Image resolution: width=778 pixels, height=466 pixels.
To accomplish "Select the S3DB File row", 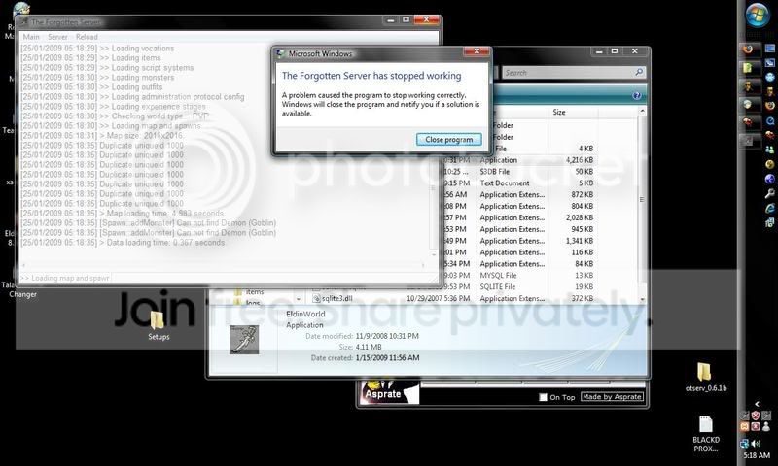I will click(518, 171).
